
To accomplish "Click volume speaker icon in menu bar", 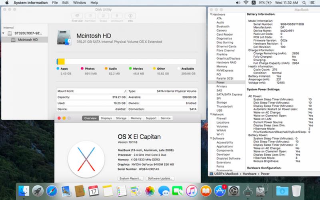I will click(238, 3).
